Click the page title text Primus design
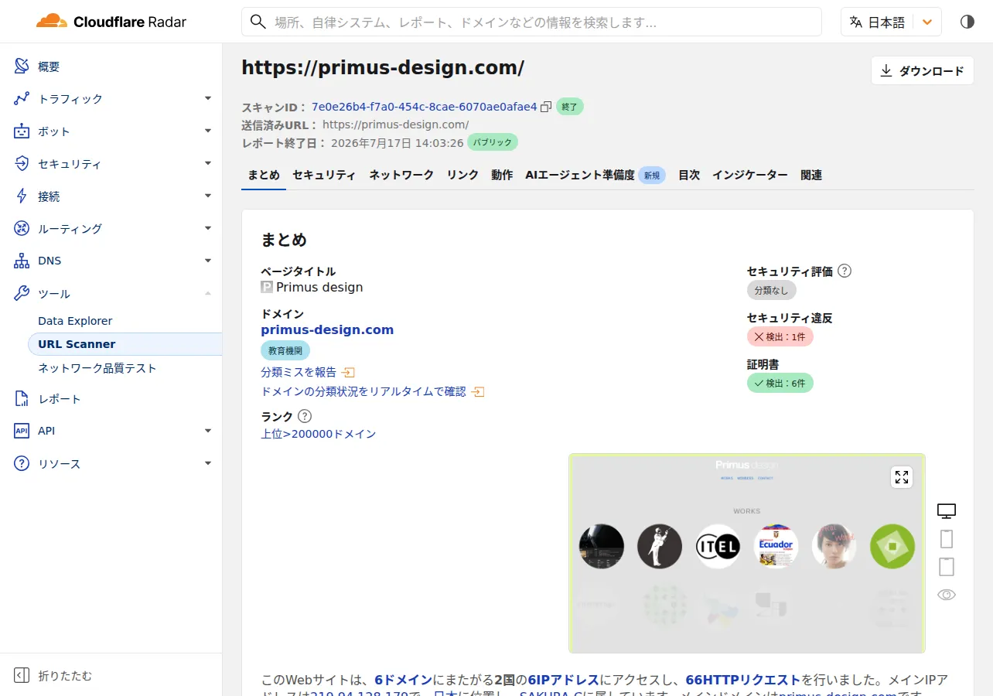Image resolution: width=993 pixels, height=696 pixels. [x=319, y=287]
